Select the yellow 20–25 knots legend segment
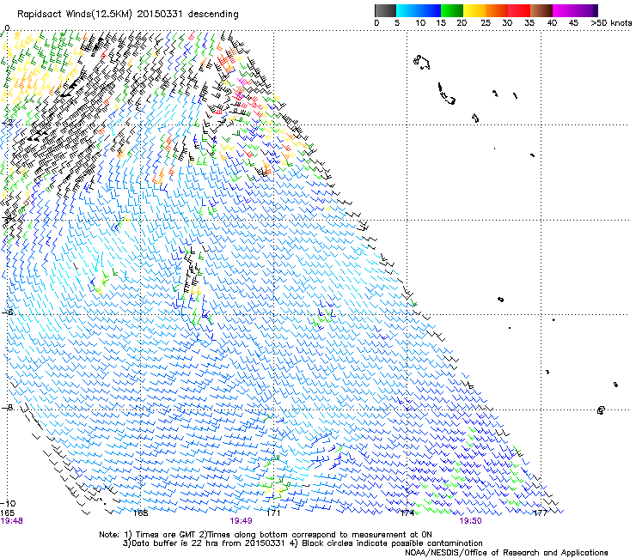Screen dimensions: 636x558 [474, 10]
